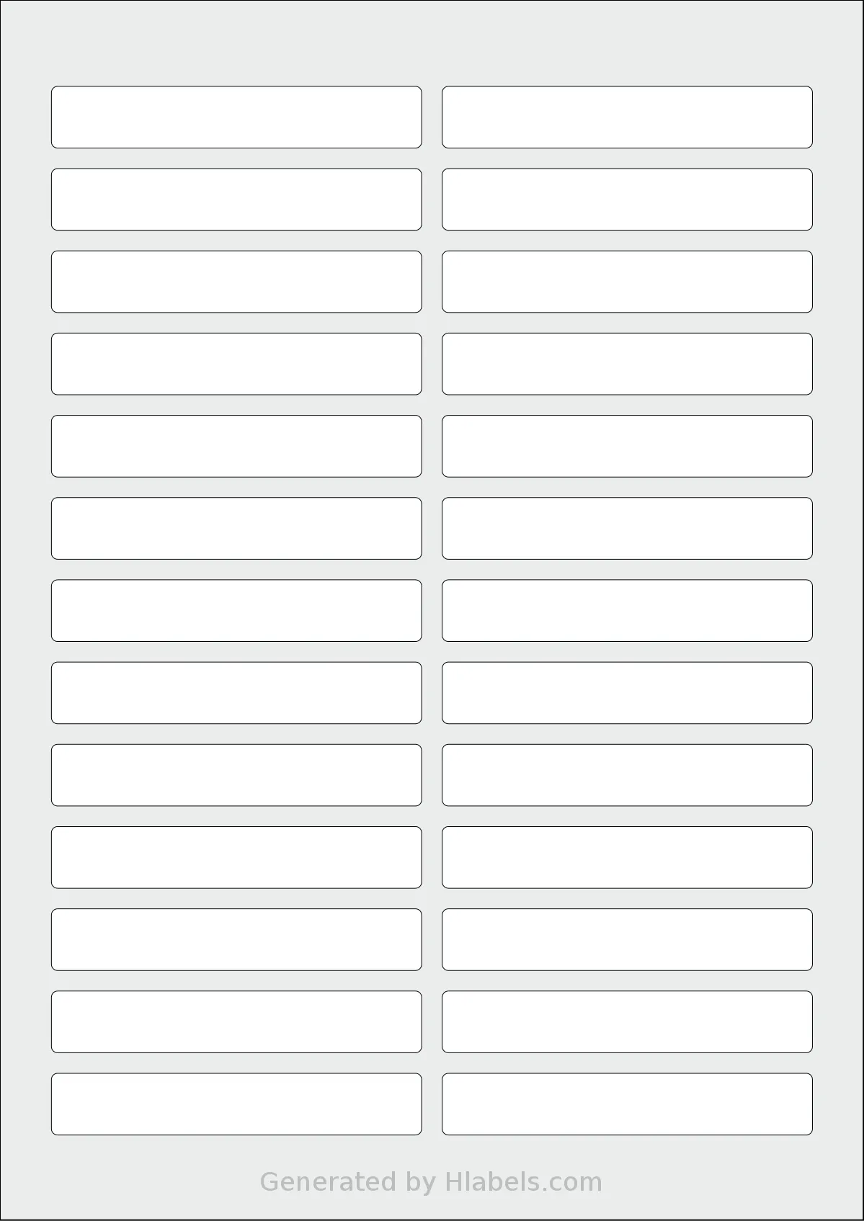Click the top-right label in first row
Screen dimensions: 864x1221
(627, 117)
